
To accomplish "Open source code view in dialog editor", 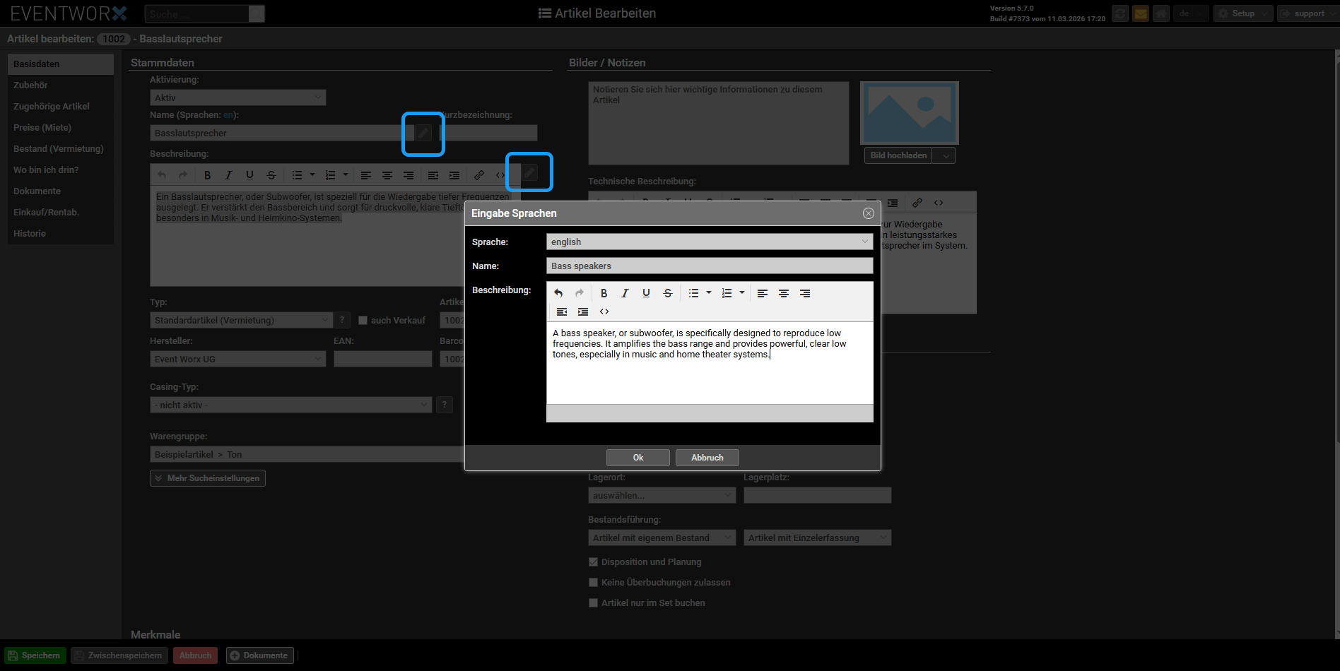I will (604, 311).
